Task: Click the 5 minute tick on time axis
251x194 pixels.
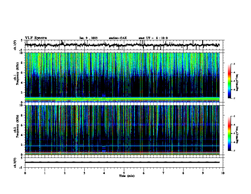Action: pyautogui.click(x=124, y=173)
